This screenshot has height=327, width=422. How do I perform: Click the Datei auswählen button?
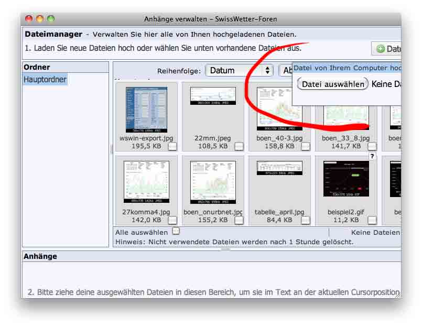[333, 84]
